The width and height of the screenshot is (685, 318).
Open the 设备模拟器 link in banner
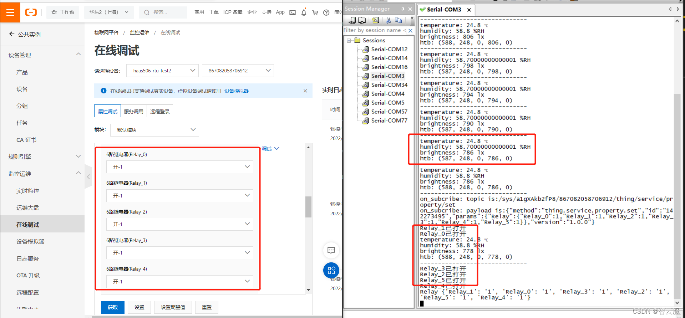(x=237, y=91)
